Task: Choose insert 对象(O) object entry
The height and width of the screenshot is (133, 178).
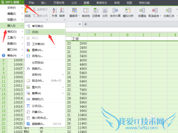Action: click(x=45, y=112)
